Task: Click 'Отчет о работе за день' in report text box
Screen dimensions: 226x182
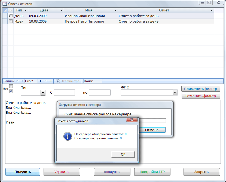Action: [26, 103]
